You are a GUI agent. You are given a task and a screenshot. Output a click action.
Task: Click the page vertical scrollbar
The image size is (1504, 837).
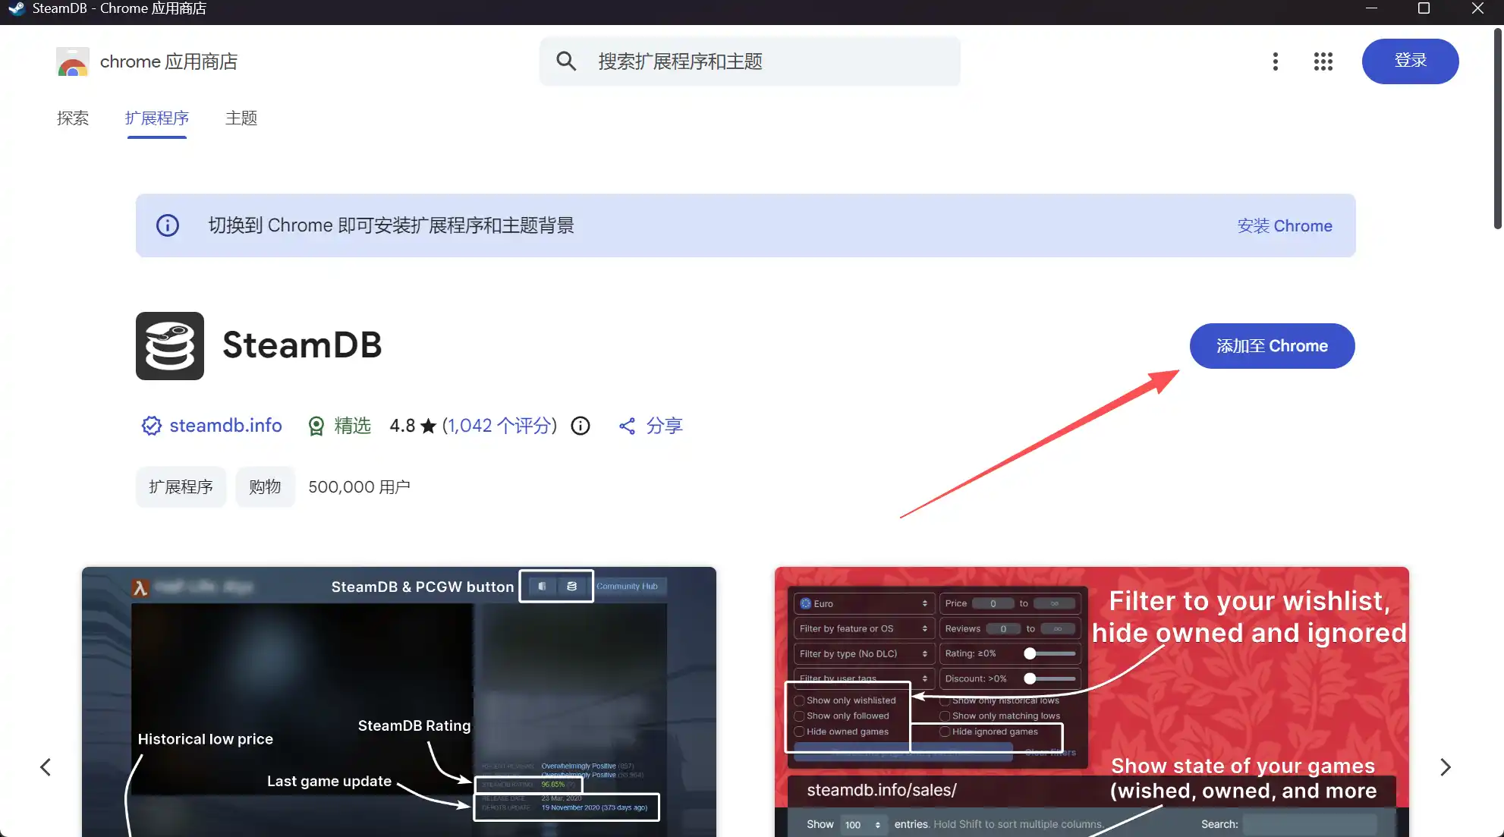1496,129
